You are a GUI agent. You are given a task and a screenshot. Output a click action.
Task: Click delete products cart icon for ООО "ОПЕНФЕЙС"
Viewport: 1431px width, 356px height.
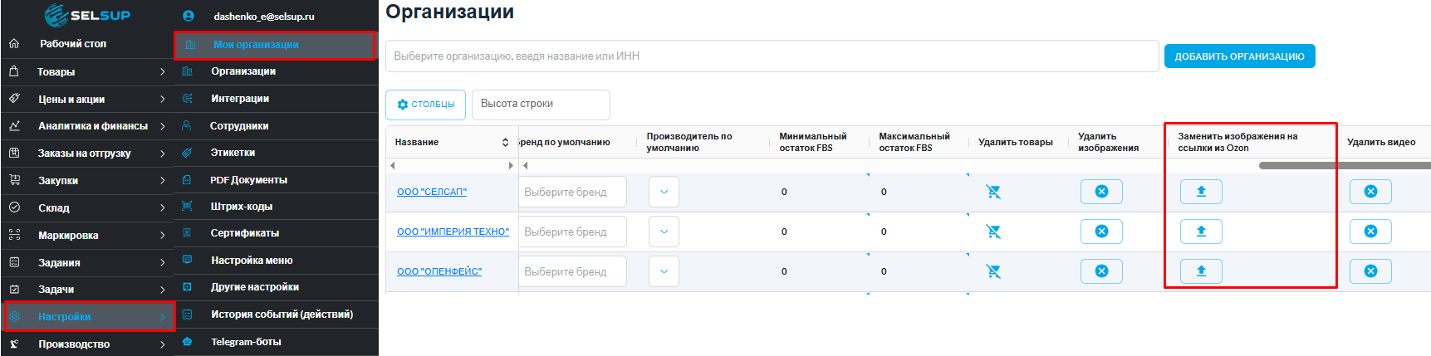point(992,271)
